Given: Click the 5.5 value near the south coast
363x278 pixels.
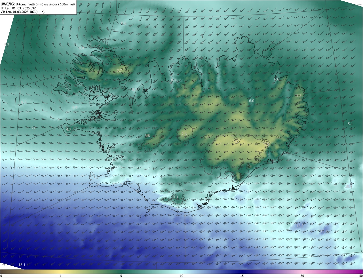Looking at the screenshot, I should point(176,198).
